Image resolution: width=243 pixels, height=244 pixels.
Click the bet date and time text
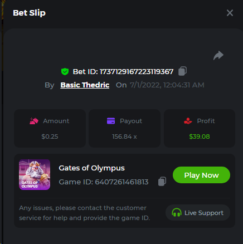point(167,85)
